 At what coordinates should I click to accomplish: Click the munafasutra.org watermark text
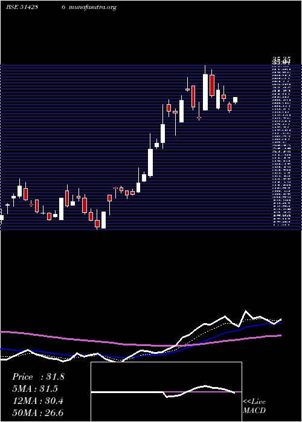[x=92, y=7]
